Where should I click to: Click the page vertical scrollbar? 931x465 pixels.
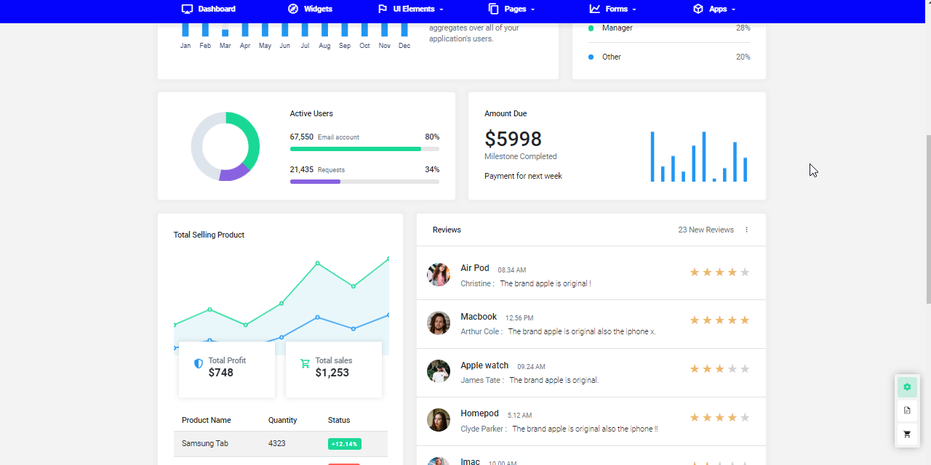coord(927,218)
